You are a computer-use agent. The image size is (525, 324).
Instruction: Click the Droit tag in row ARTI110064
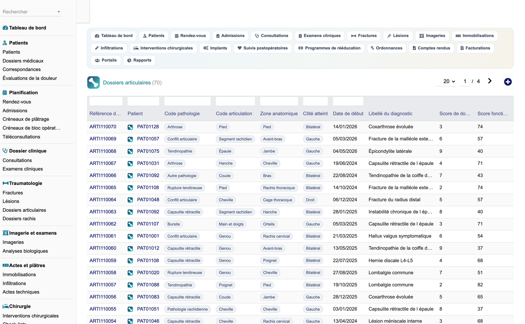tap(310, 200)
